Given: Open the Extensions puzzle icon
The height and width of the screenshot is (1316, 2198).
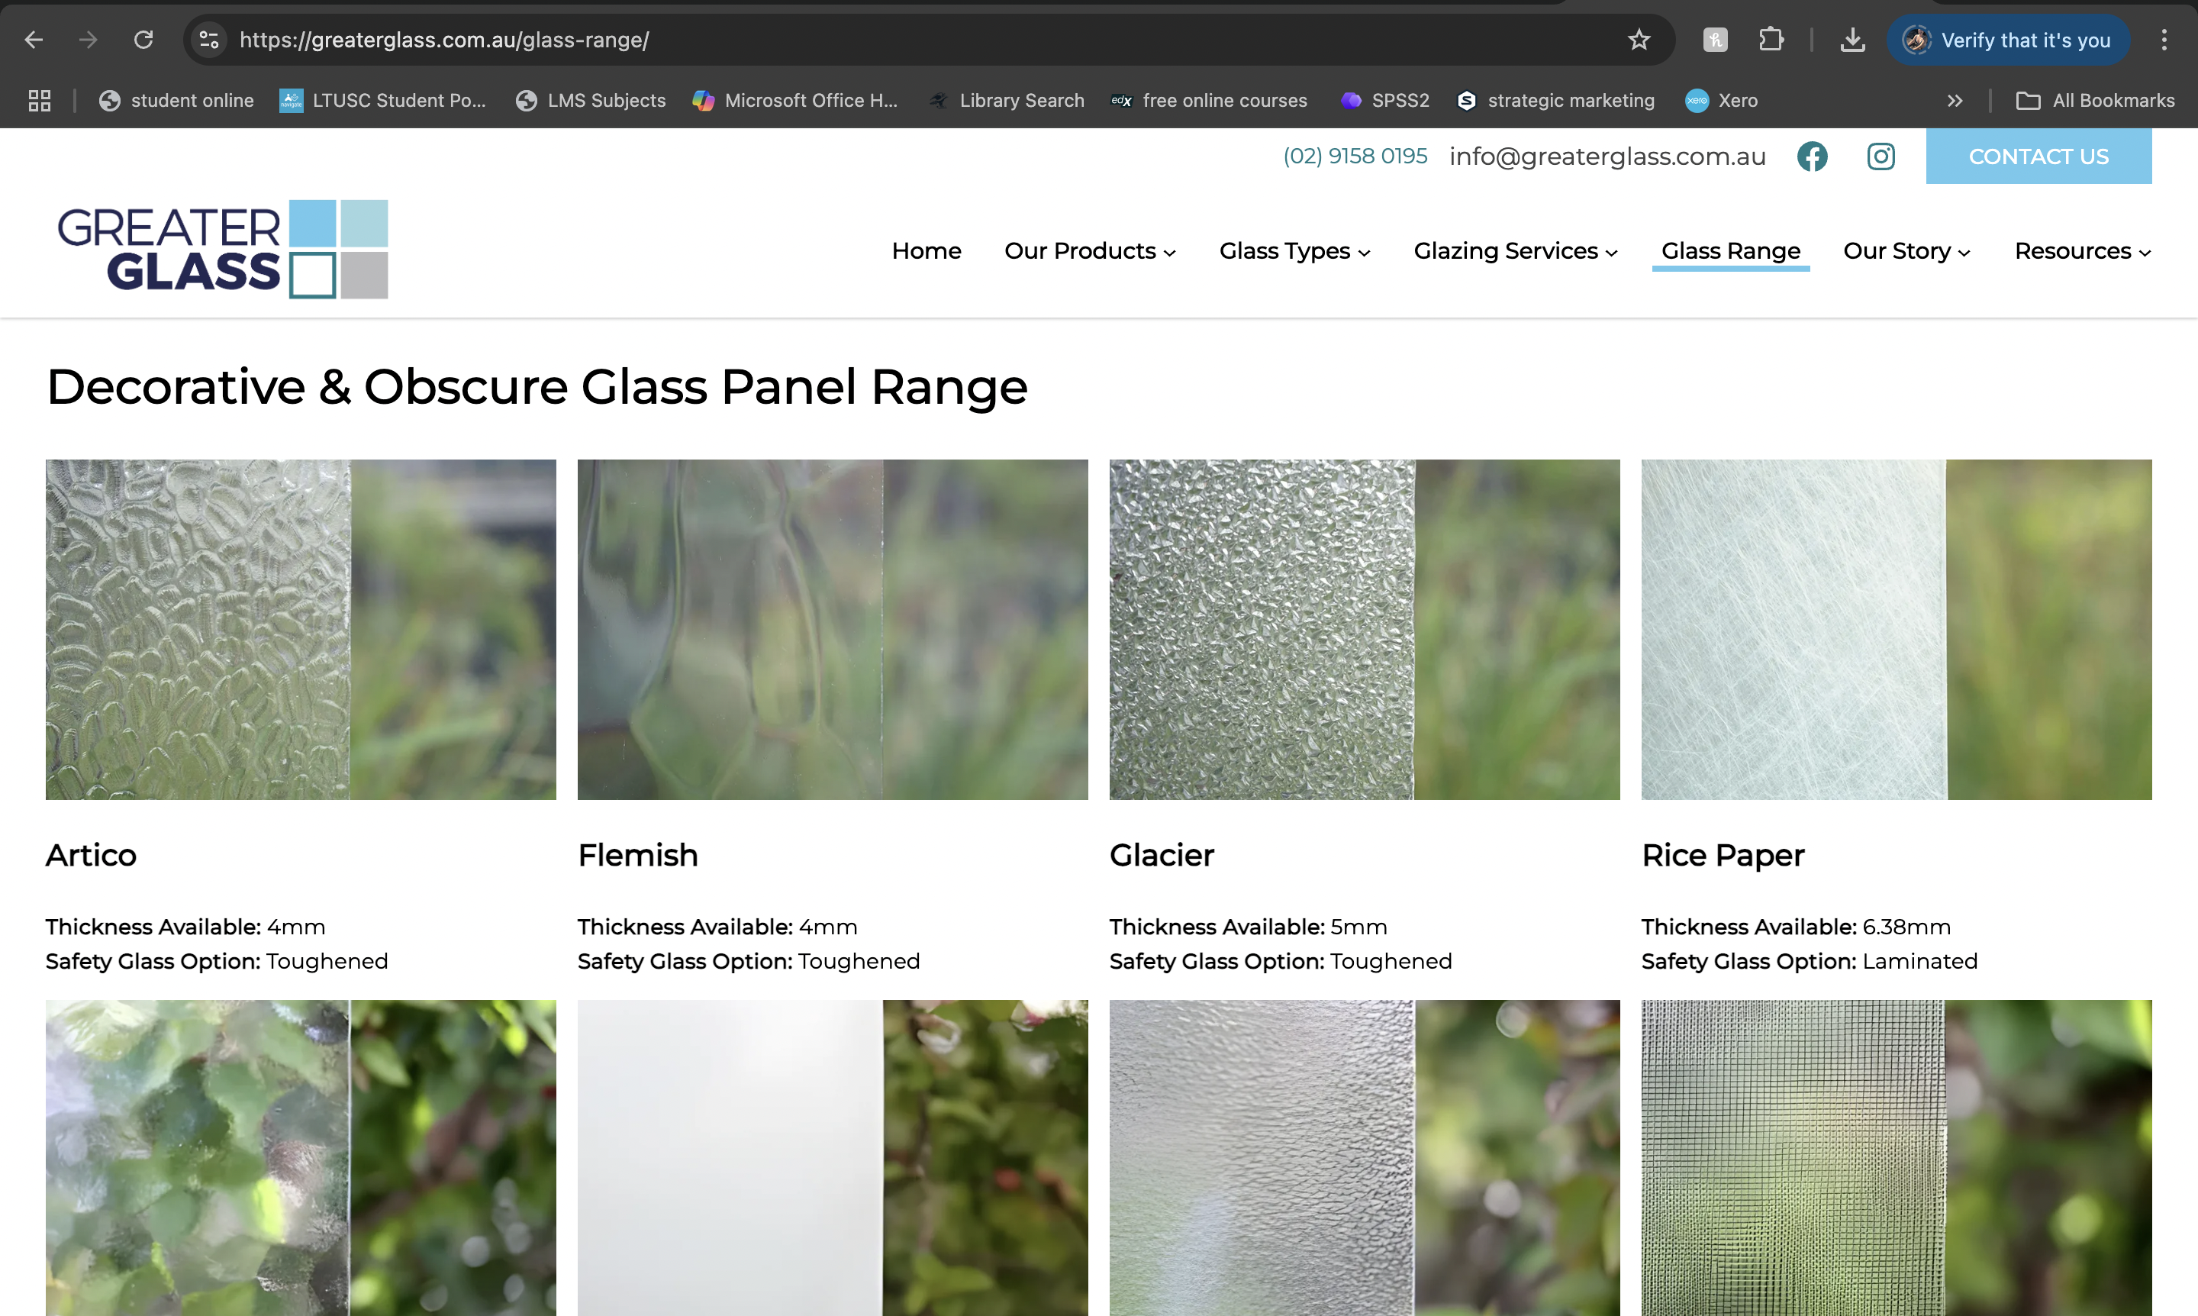Looking at the screenshot, I should point(1771,39).
